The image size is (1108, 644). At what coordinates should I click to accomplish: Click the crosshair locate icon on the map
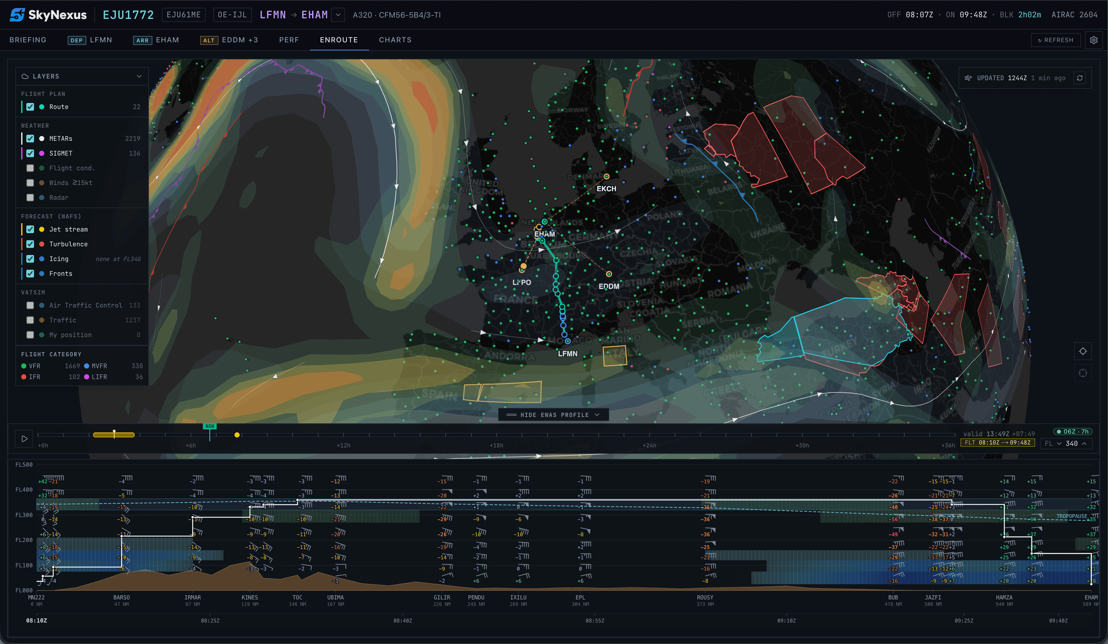(1083, 351)
